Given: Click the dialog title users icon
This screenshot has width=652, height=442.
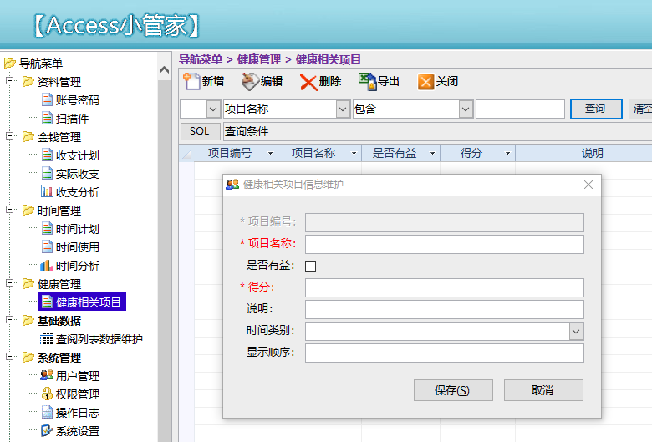Looking at the screenshot, I should (x=232, y=184).
